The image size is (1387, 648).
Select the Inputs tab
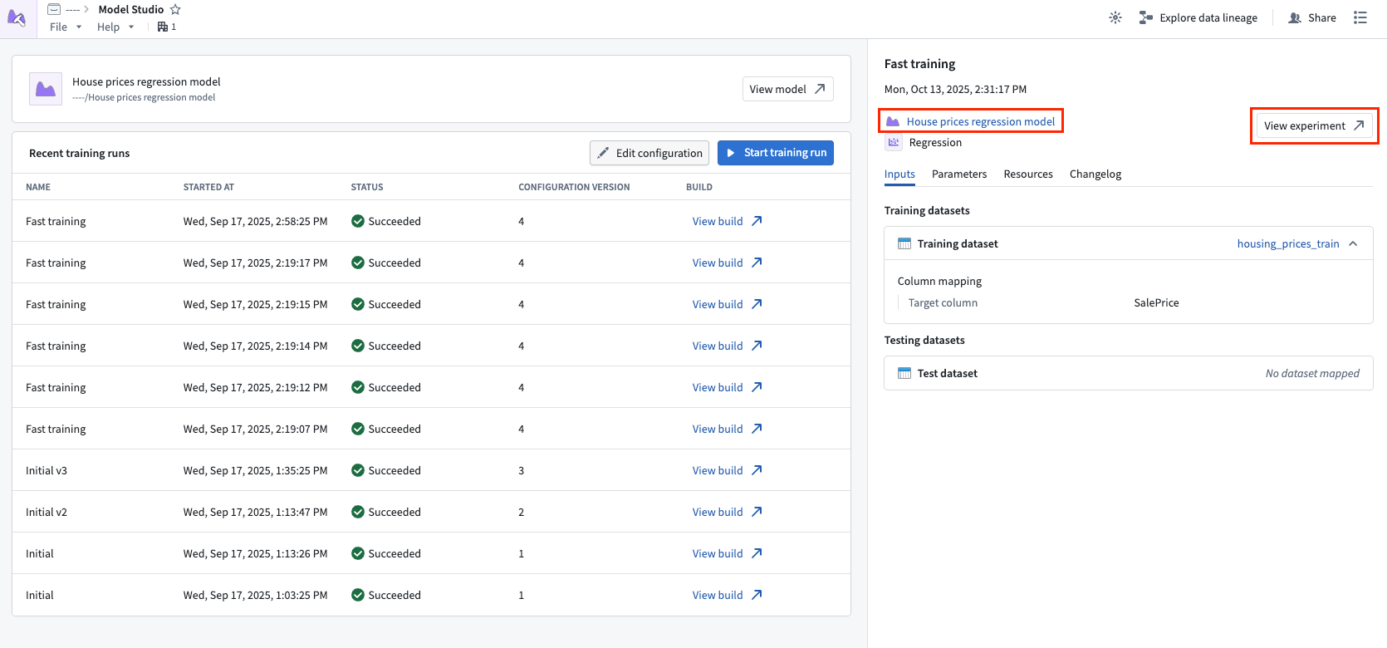coord(899,174)
